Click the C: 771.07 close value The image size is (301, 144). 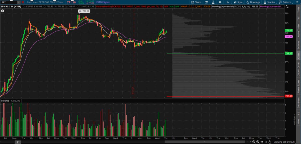[x=81, y=7]
